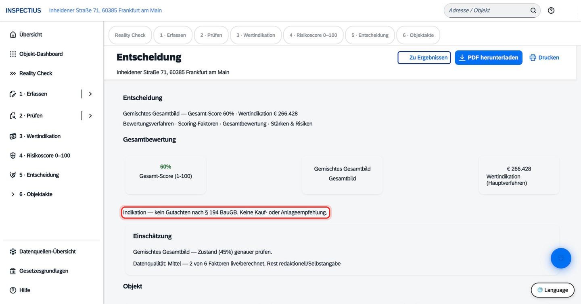Viewport: 581px width, 304px height.
Task: Click the Objekt section heading
Action: [132, 286]
